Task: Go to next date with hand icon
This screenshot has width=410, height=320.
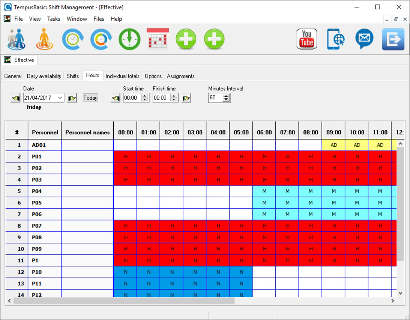Action: (72, 98)
